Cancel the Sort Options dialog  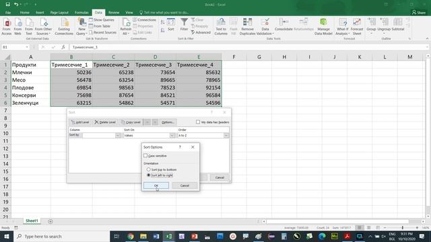click(185, 186)
